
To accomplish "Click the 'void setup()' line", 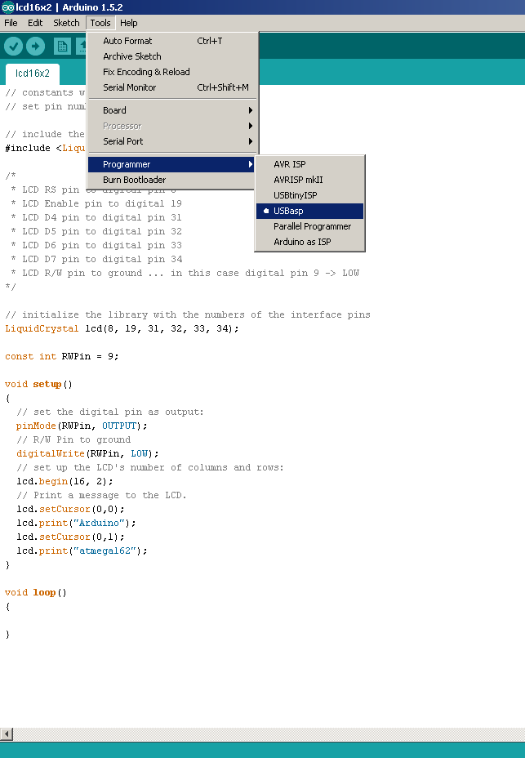I will [38, 385].
